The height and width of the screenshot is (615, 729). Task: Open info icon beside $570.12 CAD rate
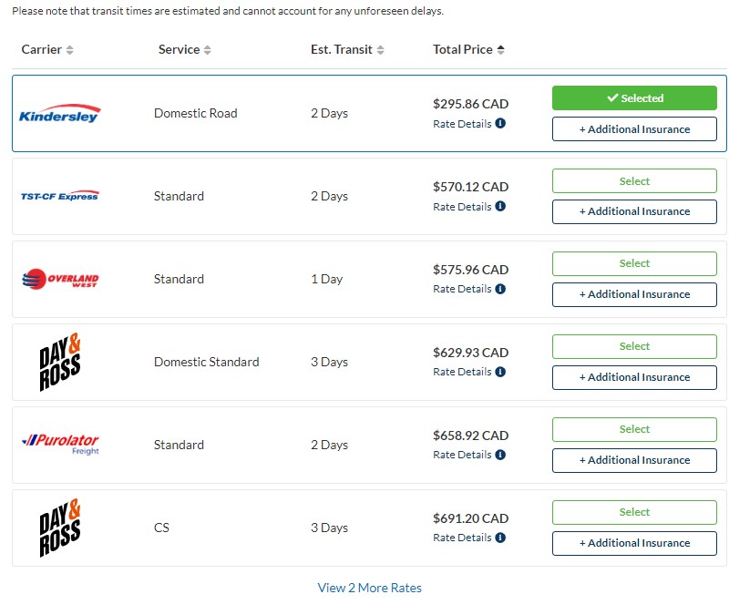click(x=500, y=206)
